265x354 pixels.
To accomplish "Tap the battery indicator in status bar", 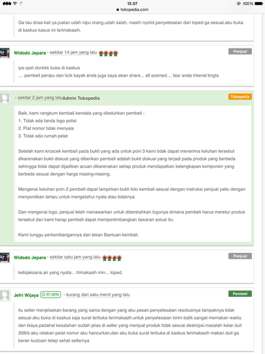I will (x=258, y=3).
